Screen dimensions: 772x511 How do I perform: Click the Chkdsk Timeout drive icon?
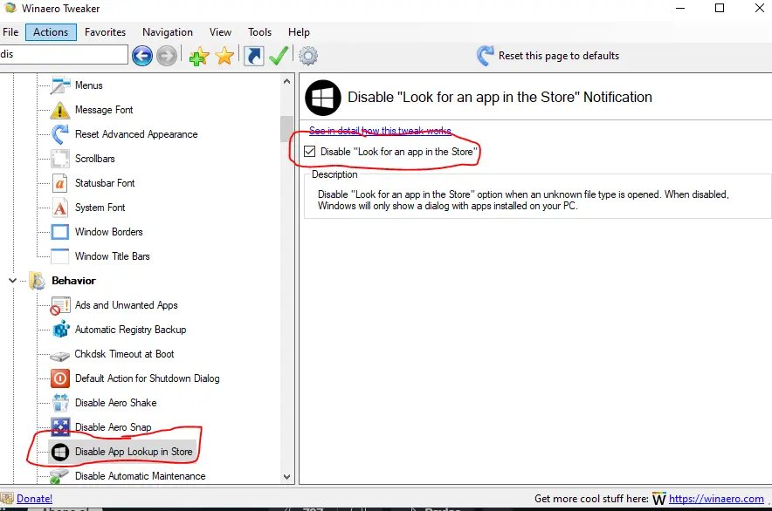pos(60,355)
